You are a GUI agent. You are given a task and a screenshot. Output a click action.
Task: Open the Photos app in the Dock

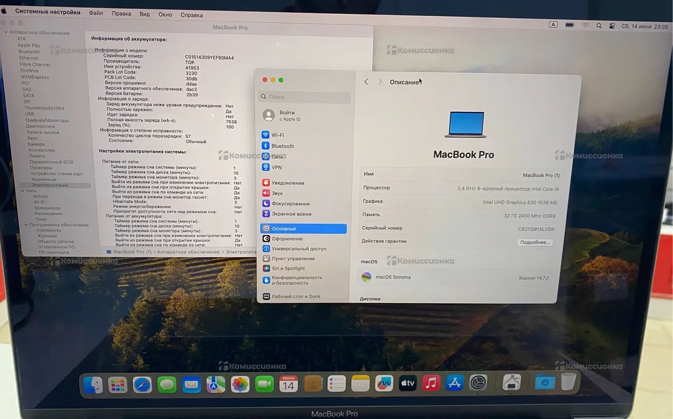240,384
